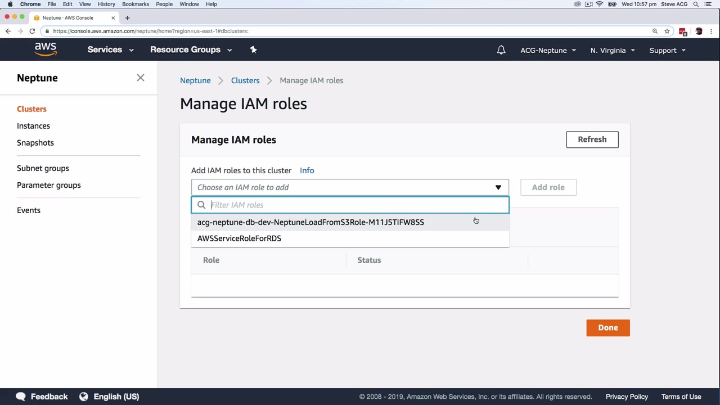Image resolution: width=720 pixels, height=405 pixels.
Task: Open the History menu
Action: 106,4
